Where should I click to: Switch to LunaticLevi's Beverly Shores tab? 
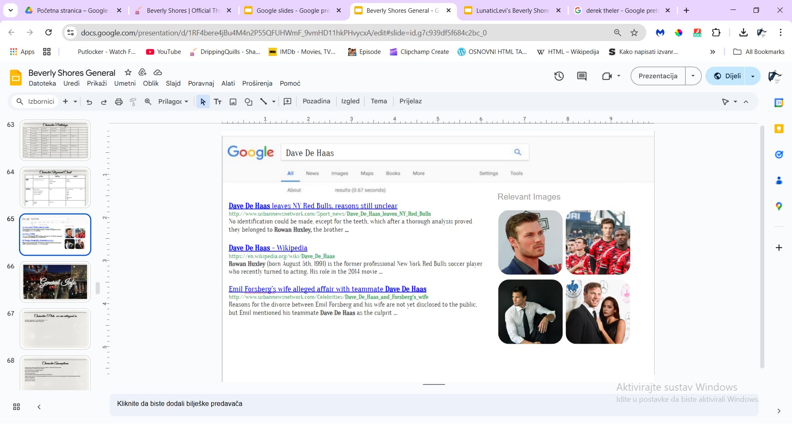click(512, 11)
